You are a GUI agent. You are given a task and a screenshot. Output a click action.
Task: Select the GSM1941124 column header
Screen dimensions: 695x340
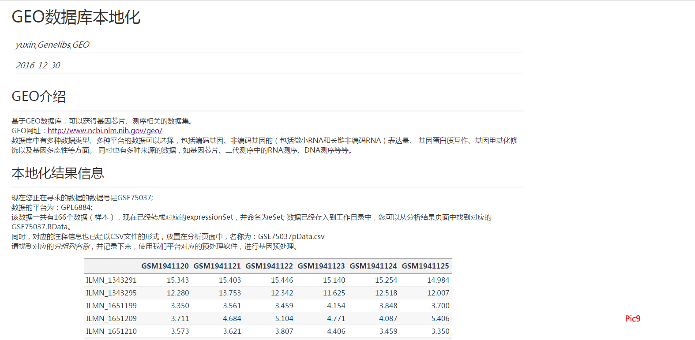[373, 266]
